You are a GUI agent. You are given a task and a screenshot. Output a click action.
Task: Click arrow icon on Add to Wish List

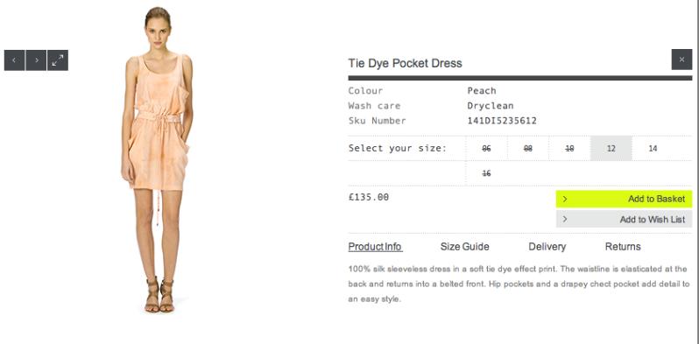565,219
